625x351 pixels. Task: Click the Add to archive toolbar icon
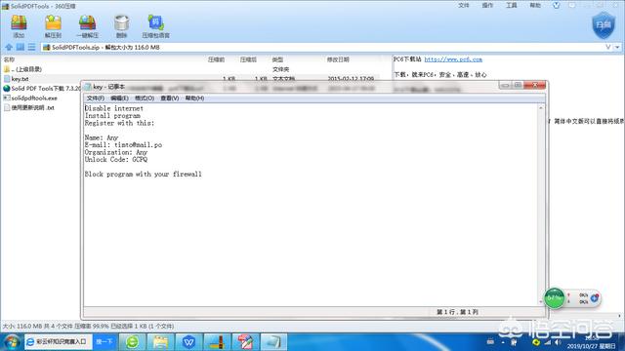(x=19, y=26)
